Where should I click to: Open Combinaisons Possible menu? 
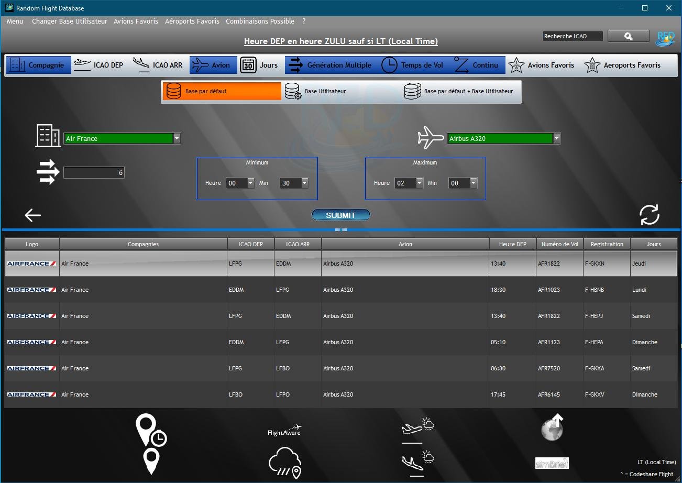[260, 21]
